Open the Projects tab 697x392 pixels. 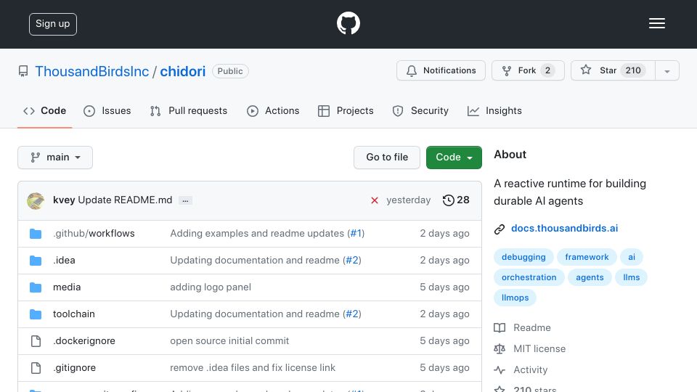346,110
